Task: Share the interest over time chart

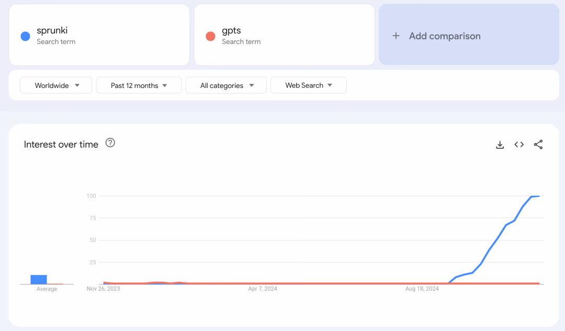Action: point(538,145)
